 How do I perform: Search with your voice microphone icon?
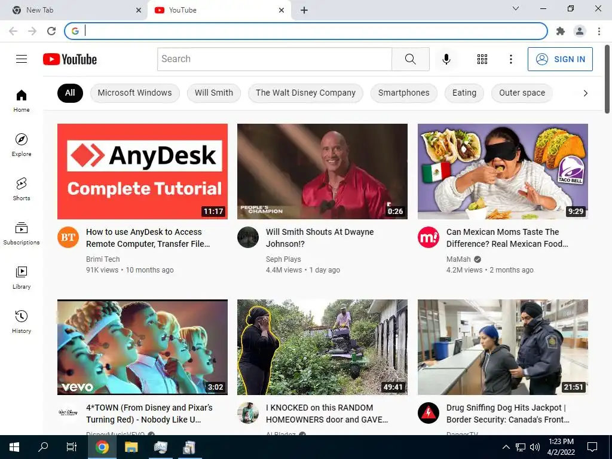point(446,59)
